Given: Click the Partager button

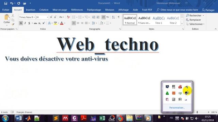Looking at the screenshot, I should (x=208, y=10).
